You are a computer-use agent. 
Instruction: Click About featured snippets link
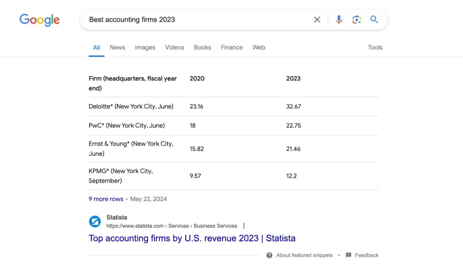[x=304, y=255]
